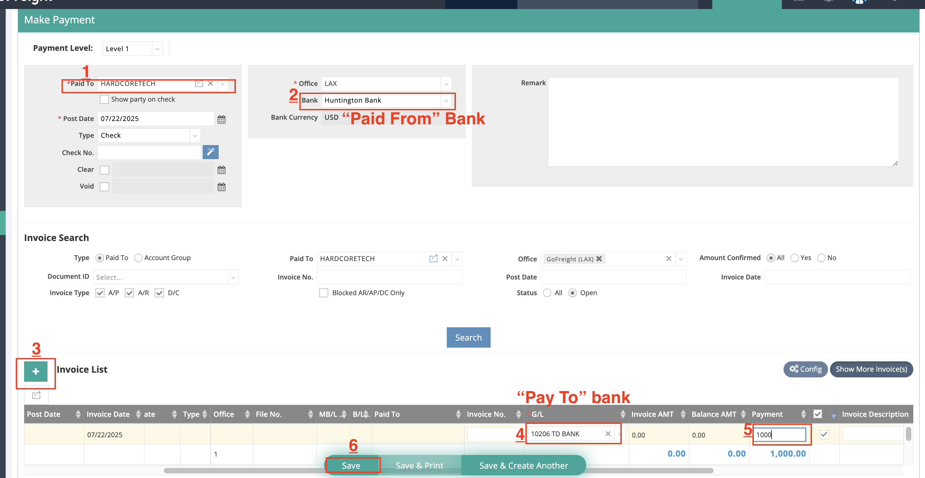Image resolution: width=925 pixels, height=478 pixels.
Task: Open HARDCORETECH details via the external link icon
Action: [x=199, y=84]
